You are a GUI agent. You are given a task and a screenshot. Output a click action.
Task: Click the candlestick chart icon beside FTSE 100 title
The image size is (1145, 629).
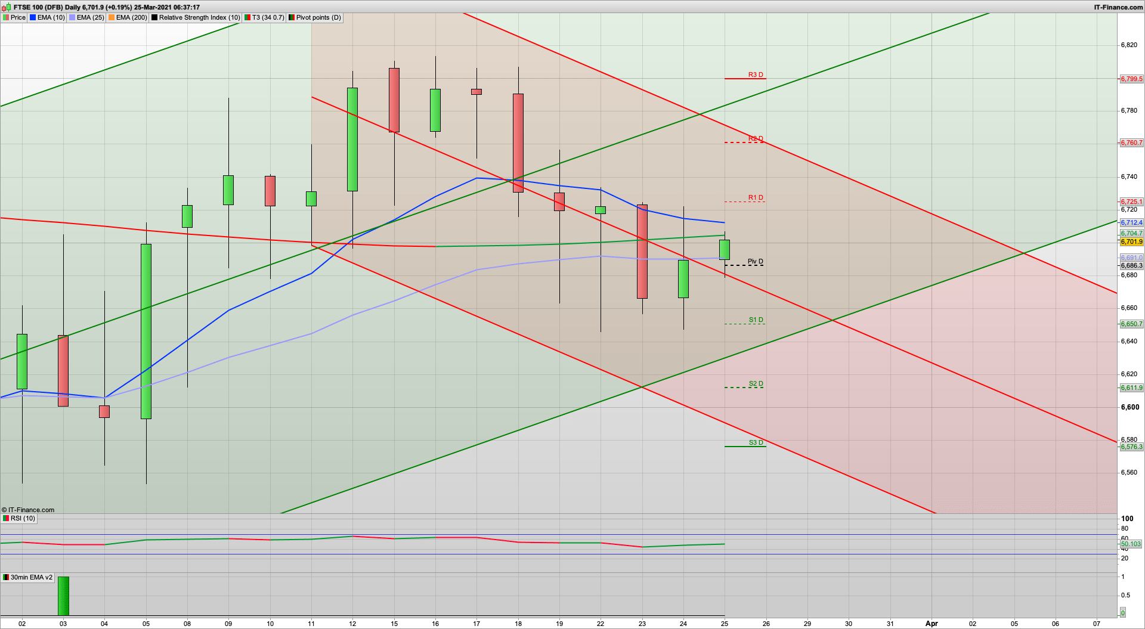[x=6, y=8]
